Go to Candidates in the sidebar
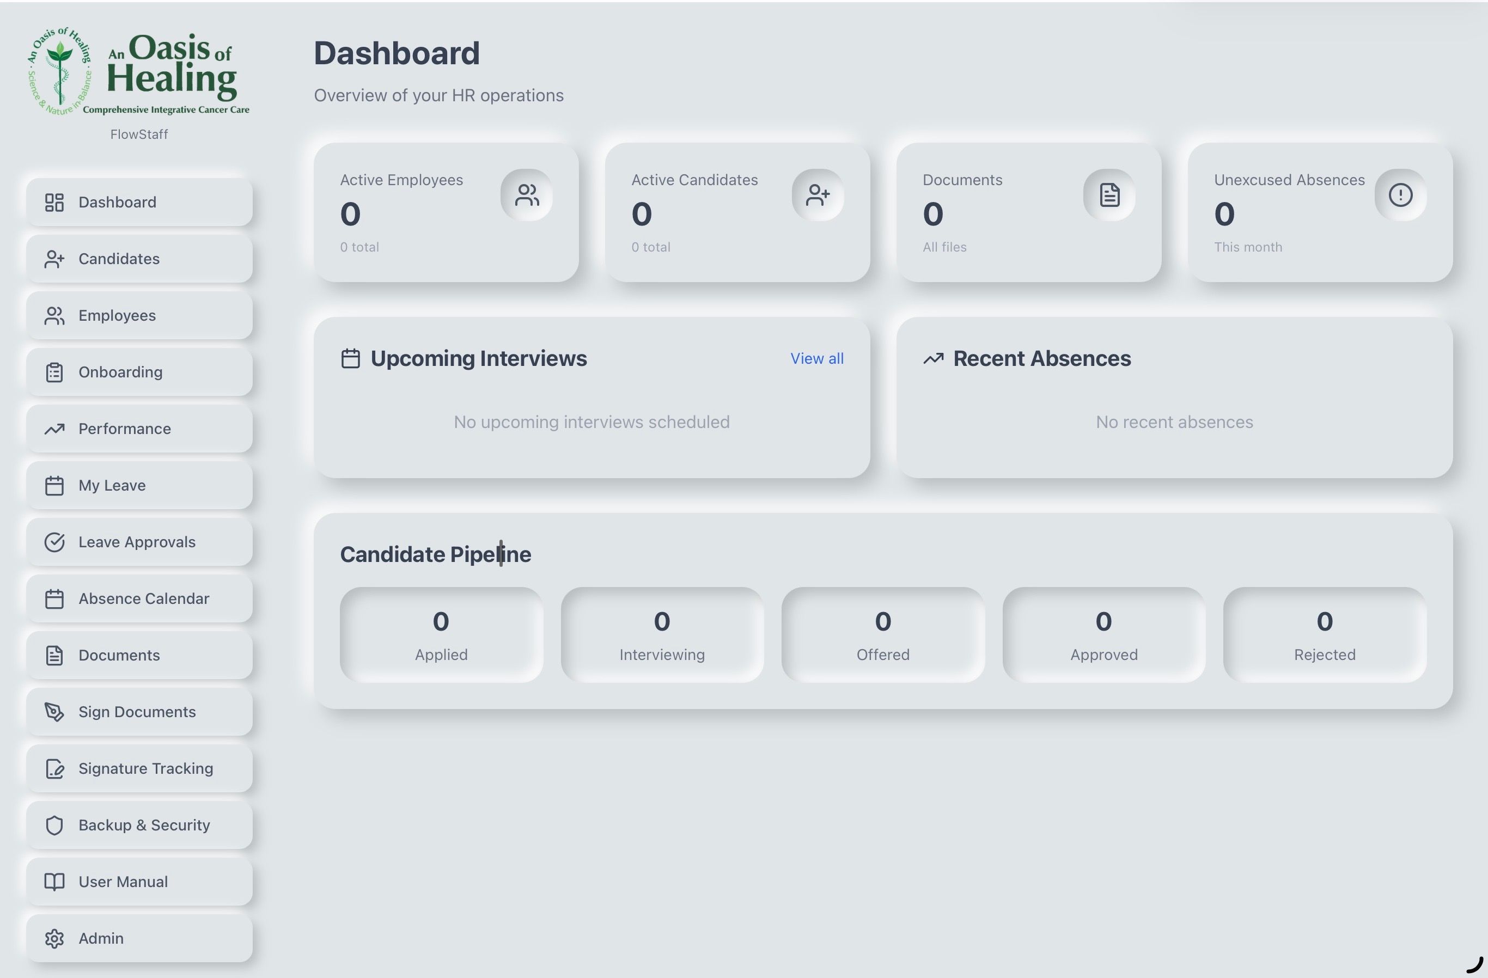 (x=139, y=259)
